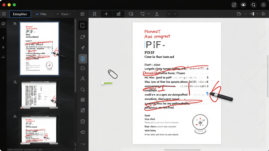
Task: Click the black marker pen on page
Action: click(x=221, y=96)
